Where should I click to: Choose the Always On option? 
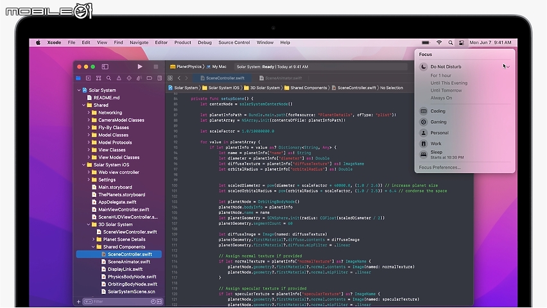pyautogui.click(x=441, y=98)
